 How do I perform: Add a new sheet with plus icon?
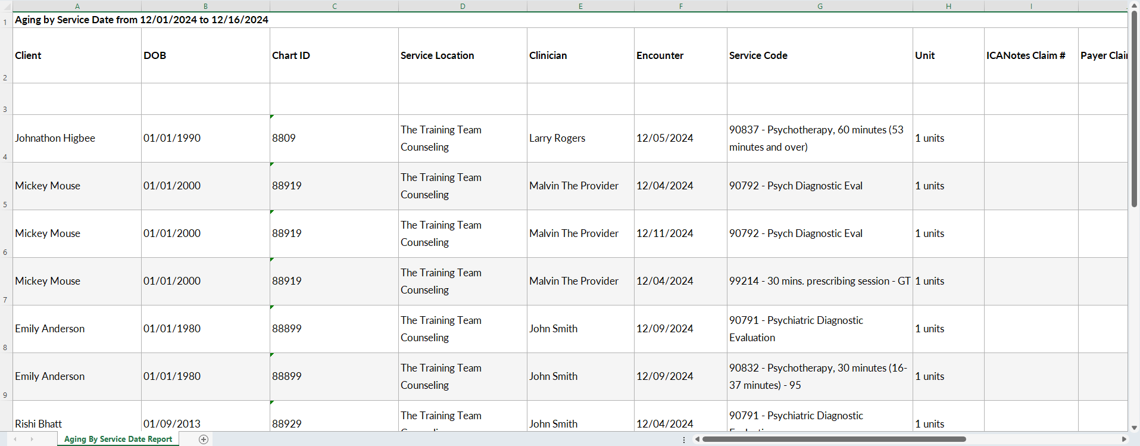coord(204,439)
